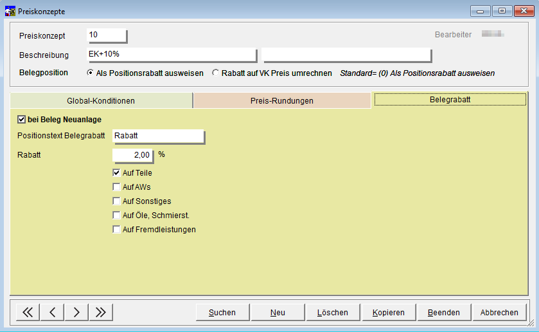
Task: Enable the 'Auf Sonstiges' checkbox
Action: coord(116,201)
